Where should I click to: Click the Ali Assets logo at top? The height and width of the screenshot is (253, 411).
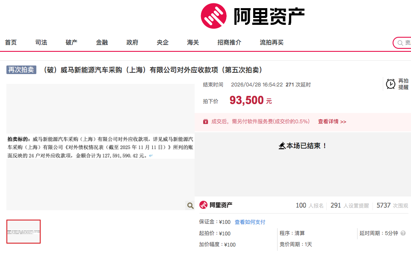(x=253, y=16)
